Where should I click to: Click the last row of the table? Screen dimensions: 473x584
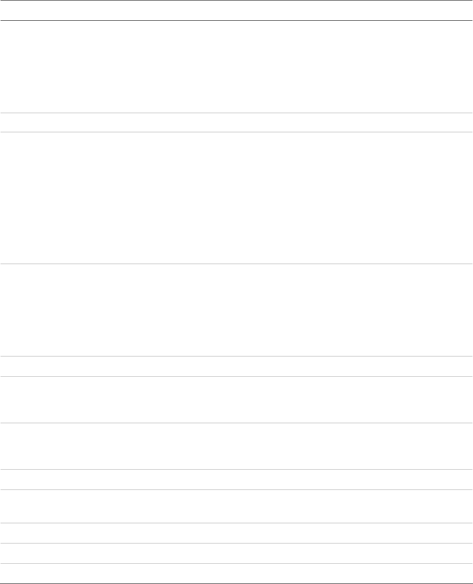click(x=236, y=573)
